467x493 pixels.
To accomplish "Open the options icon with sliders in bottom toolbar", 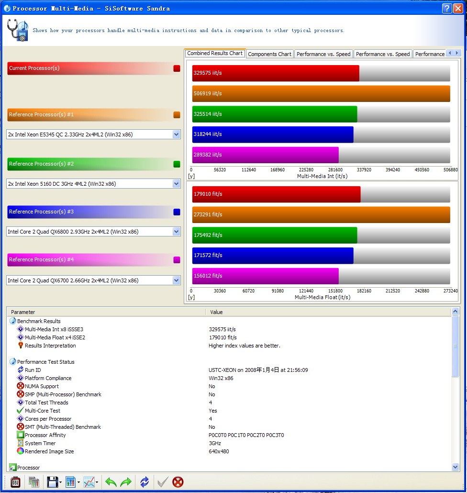I will point(15,482).
